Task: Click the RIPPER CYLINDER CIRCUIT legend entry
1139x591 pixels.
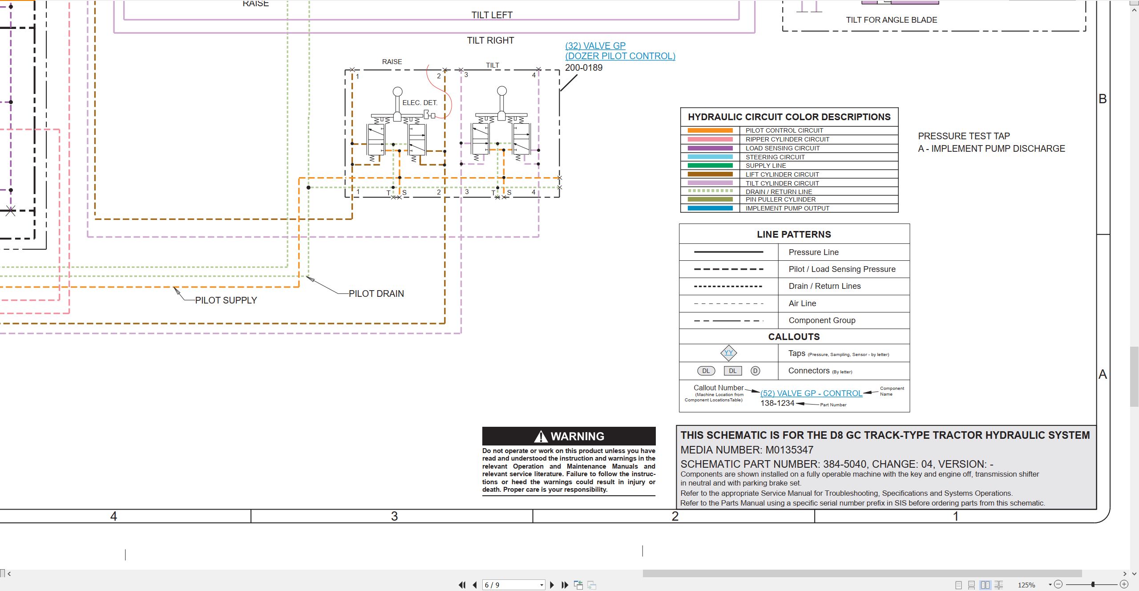Action: [x=788, y=139]
